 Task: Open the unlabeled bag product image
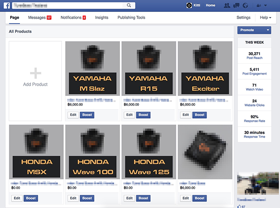coord(205,152)
